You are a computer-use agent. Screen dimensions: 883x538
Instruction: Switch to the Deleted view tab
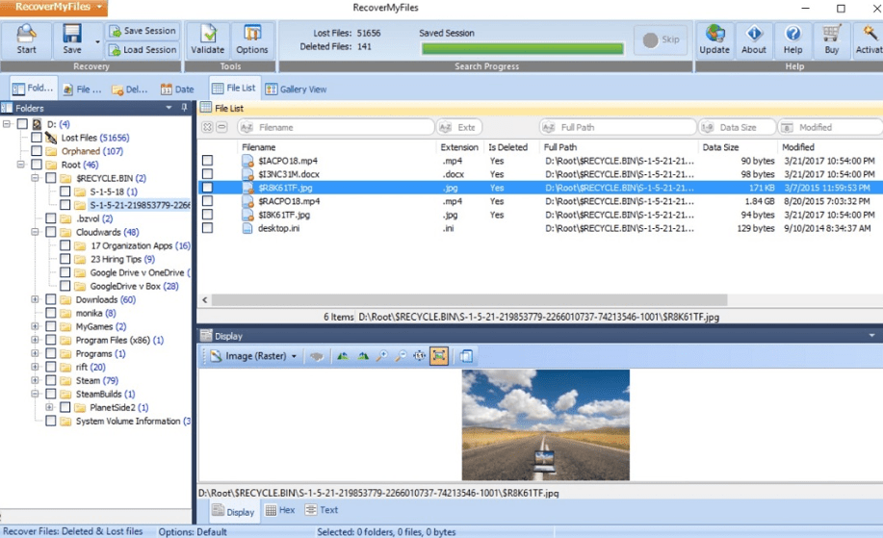tap(130, 89)
